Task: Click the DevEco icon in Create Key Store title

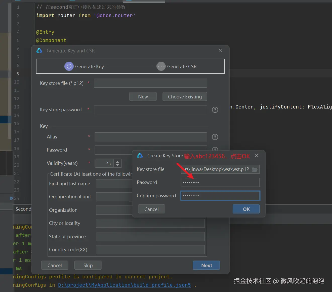Action: click(140, 156)
